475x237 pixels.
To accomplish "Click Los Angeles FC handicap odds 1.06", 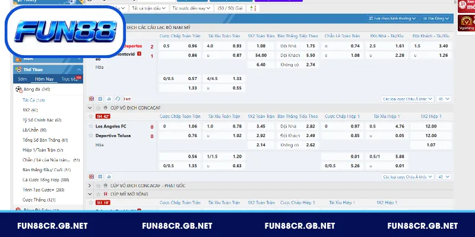I will pyautogui.click(x=192, y=126).
